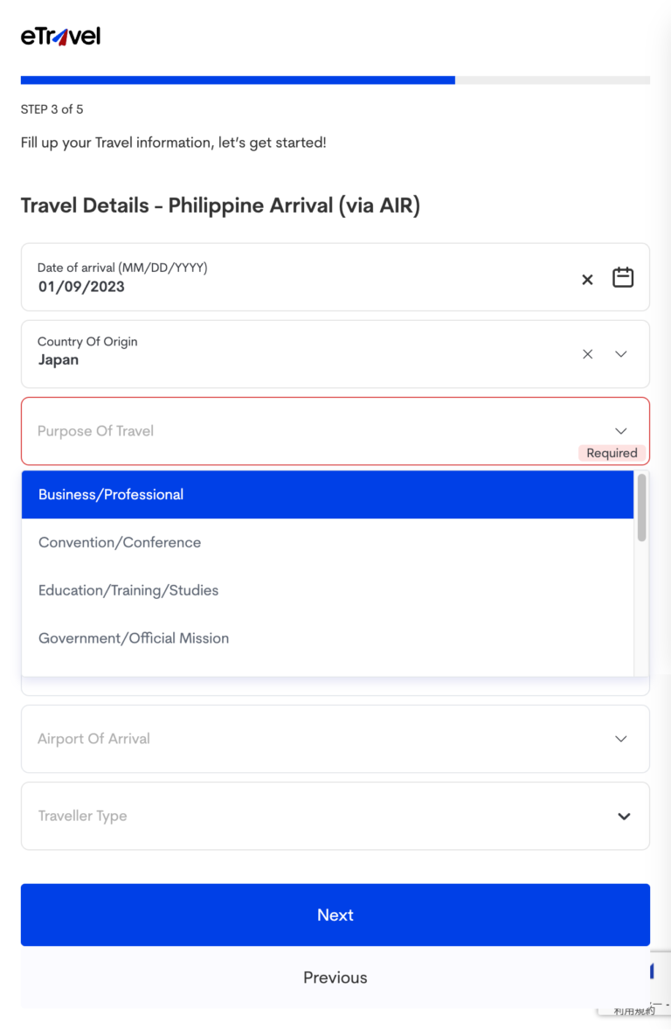Screen dimensions: 671x1030
Task: Choose the Convention/Conference option
Action: [120, 542]
